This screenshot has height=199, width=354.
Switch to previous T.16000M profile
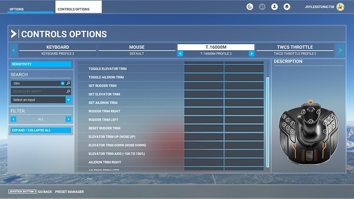180,54
